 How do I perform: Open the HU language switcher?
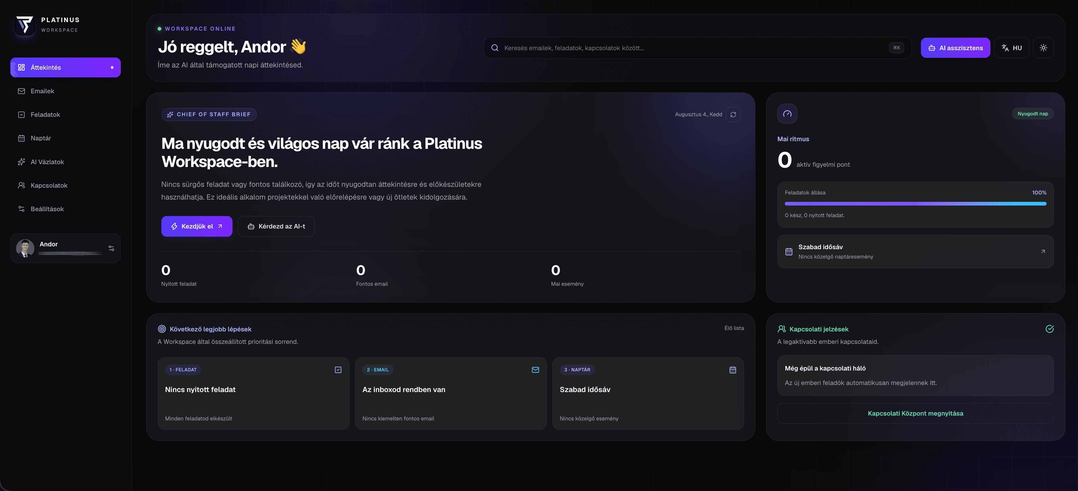coord(1011,48)
